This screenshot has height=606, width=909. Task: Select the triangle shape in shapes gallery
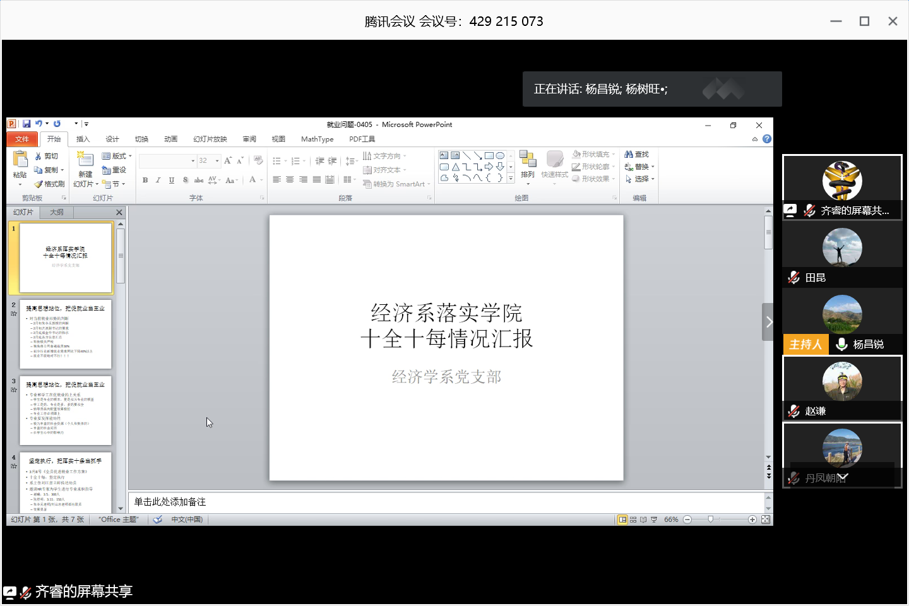pyautogui.click(x=455, y=167)
